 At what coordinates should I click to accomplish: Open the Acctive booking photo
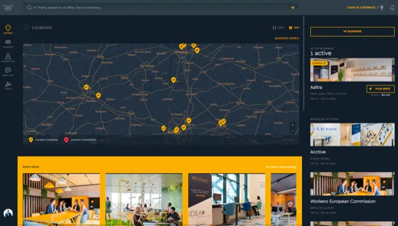[353, 134]
